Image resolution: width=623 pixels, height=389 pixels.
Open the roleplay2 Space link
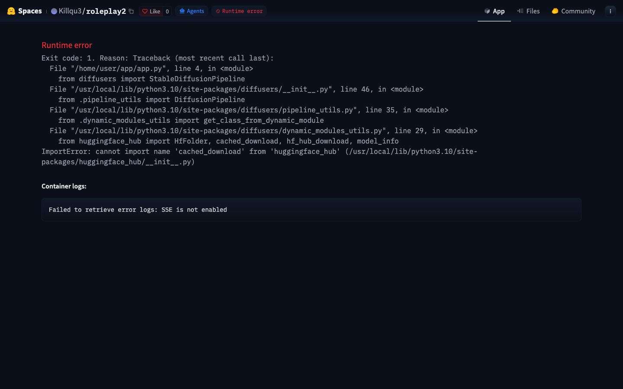[x=106, y=11]
